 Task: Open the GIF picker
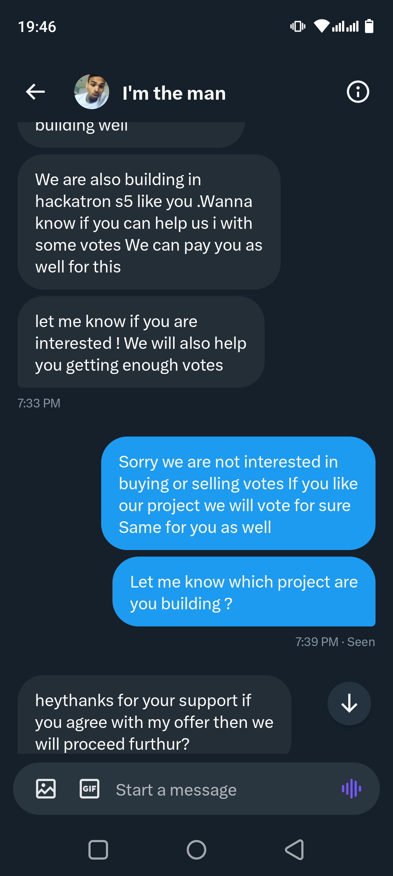click(90, 789)
